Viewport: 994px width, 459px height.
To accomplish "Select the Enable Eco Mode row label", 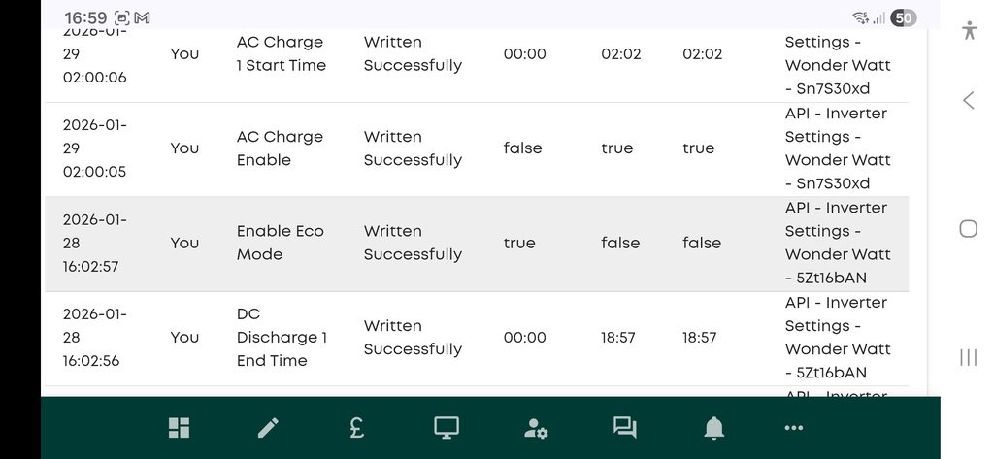I will 280,243.
